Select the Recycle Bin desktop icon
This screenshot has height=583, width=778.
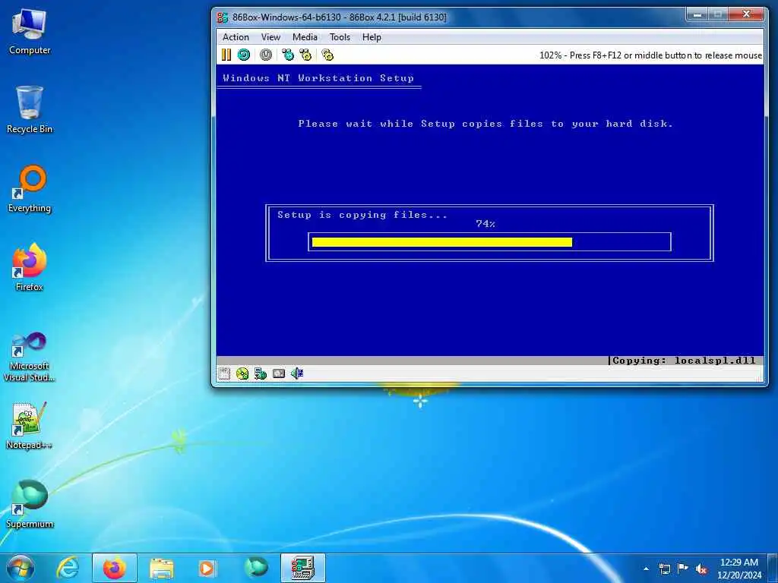[x=30, y=109]
